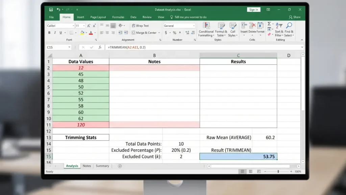The height and width of the screenshot is (195, 346).
Task: Click Comma Style icon
Action: (x=180, y=33)
